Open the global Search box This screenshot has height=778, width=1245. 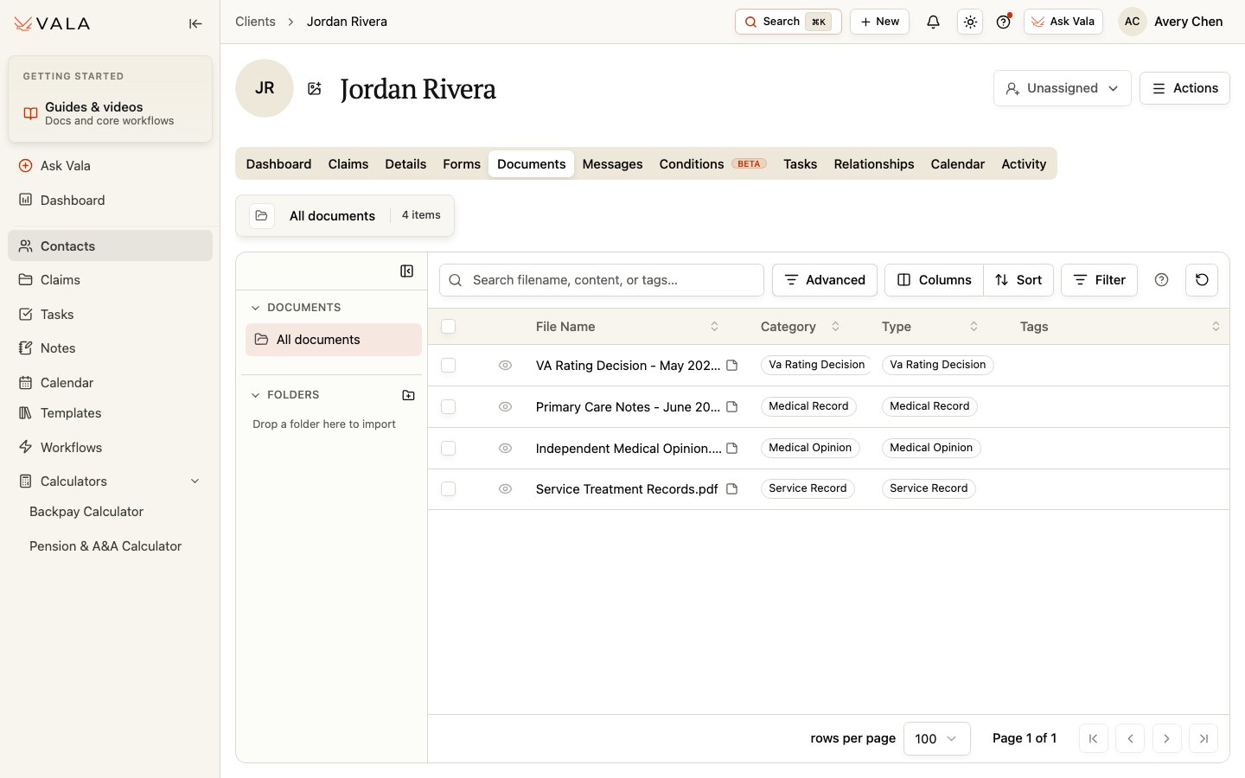pos(788,22)
